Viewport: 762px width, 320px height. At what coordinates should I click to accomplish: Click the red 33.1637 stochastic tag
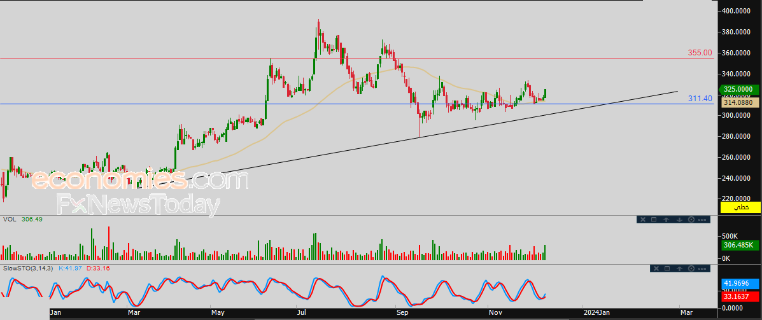click(x=740, y=296)
